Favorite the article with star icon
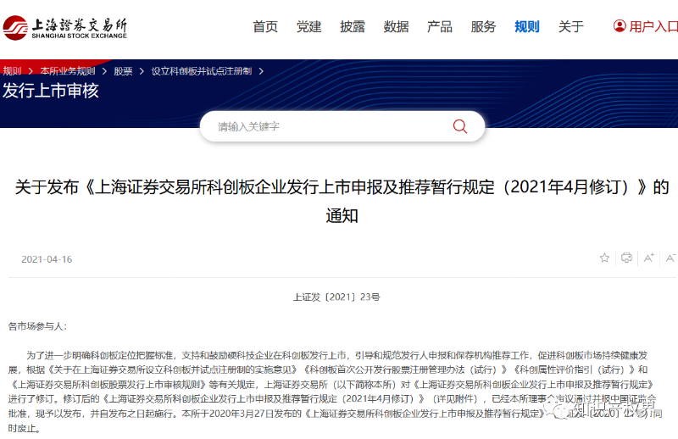 click(604, 258)
